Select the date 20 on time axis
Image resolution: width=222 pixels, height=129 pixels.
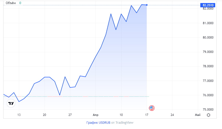point(44,115)
